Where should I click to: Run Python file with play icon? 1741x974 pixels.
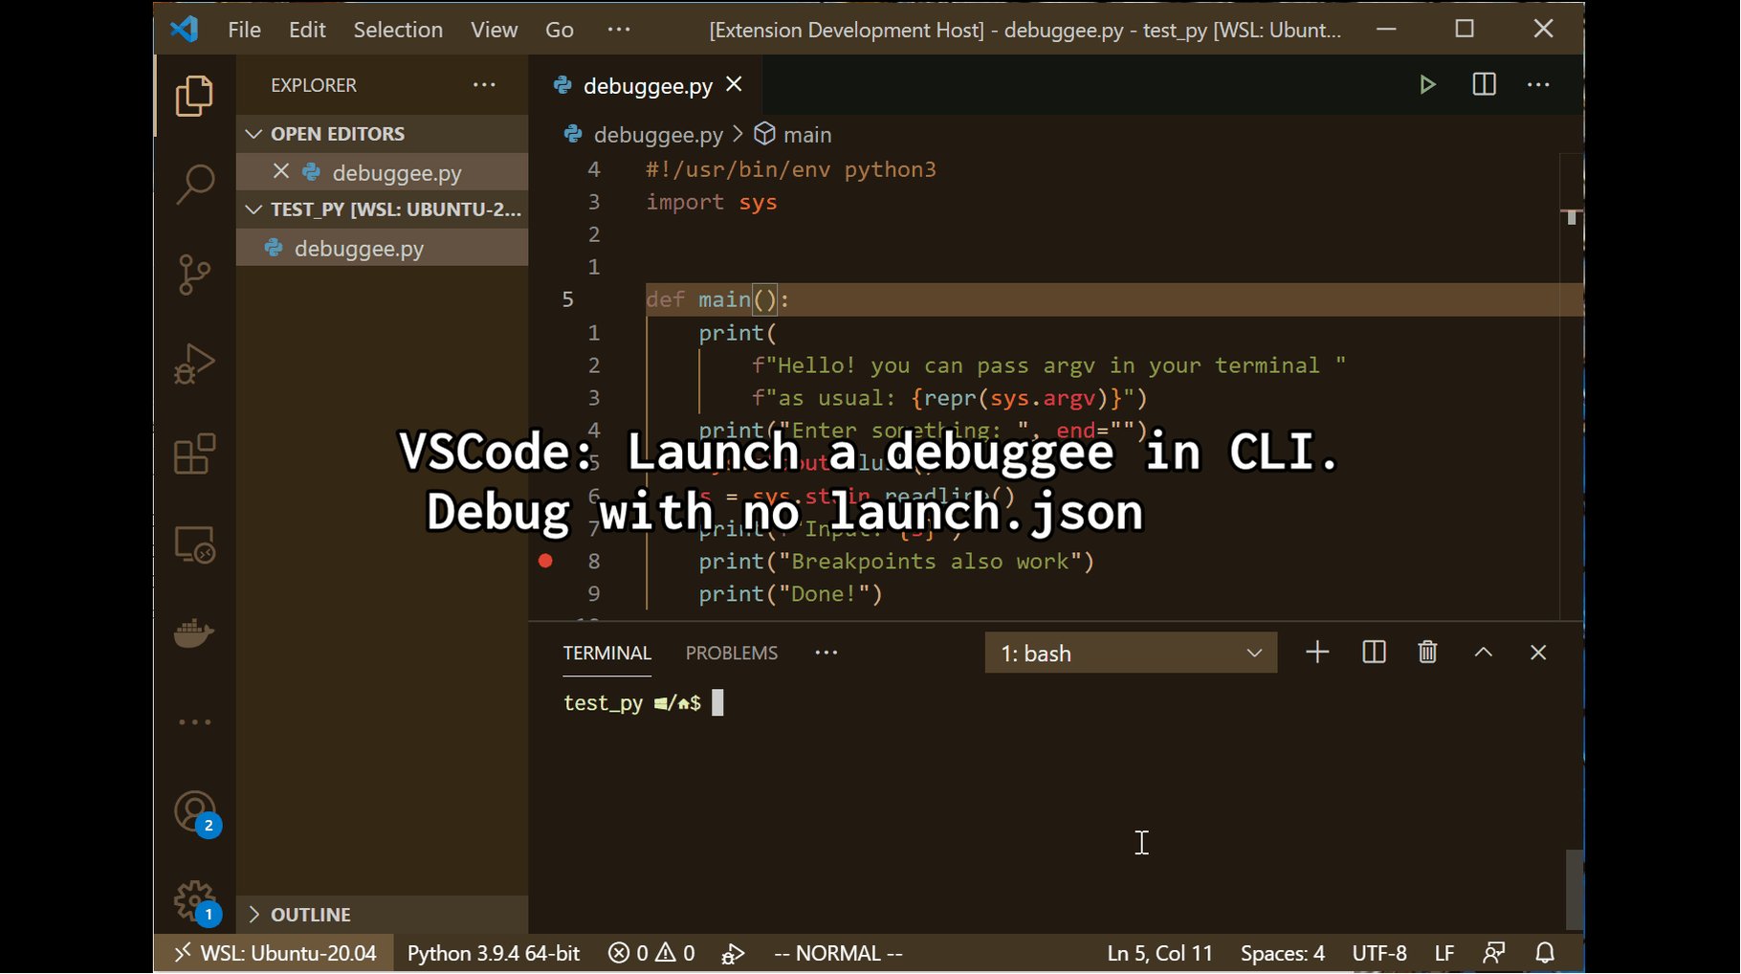[1427, 85]
